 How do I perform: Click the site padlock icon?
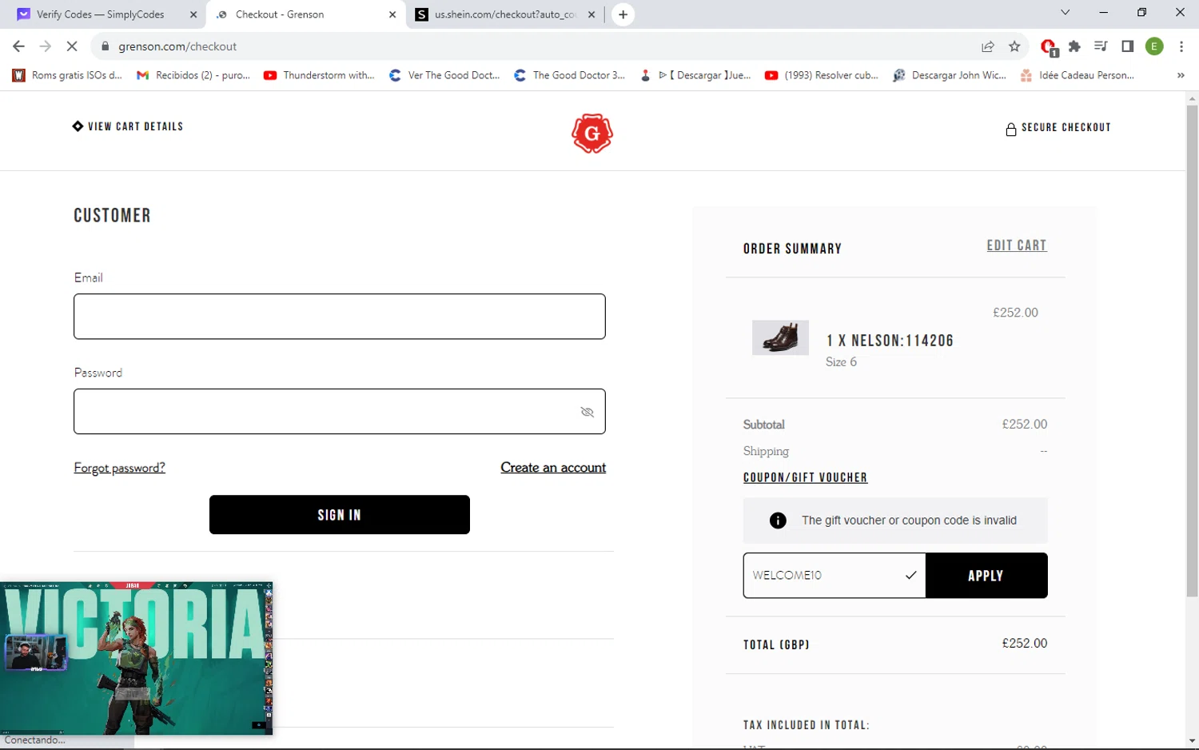[105, 46]
